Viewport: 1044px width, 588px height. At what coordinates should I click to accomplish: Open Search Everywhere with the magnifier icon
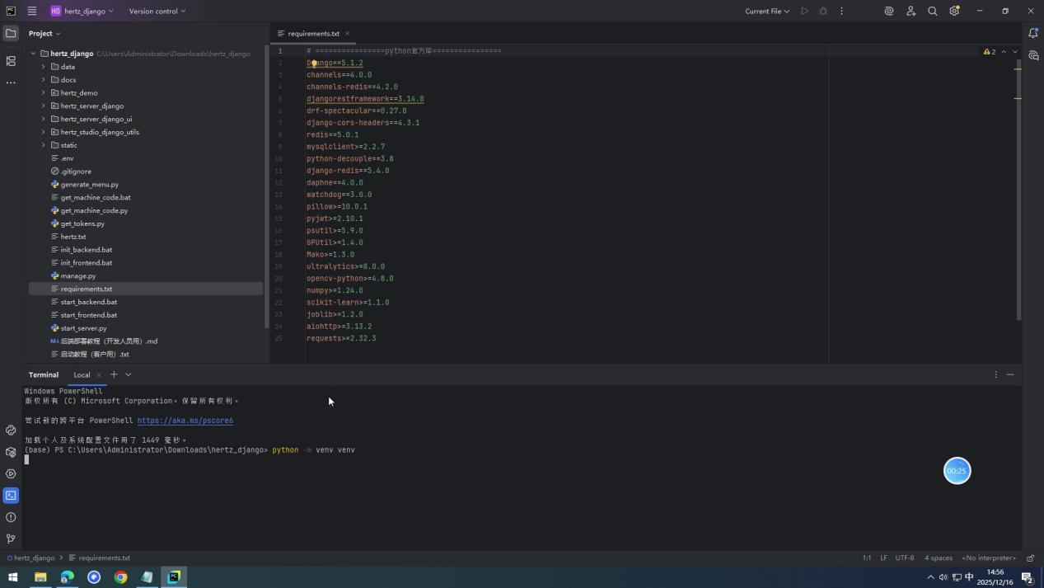(x=932, y=11)
